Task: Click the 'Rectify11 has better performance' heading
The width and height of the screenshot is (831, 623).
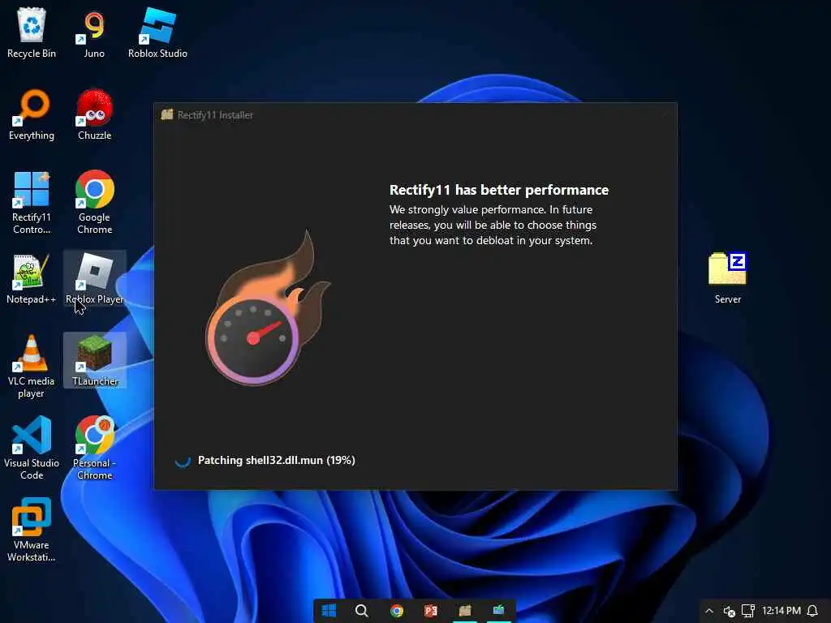Action: tap(499, 190)
